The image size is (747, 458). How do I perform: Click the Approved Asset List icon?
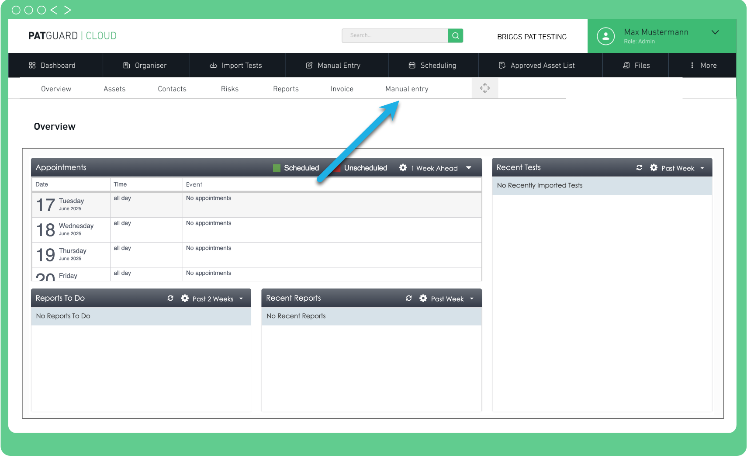pyautogui.click(x=502, y=65)
